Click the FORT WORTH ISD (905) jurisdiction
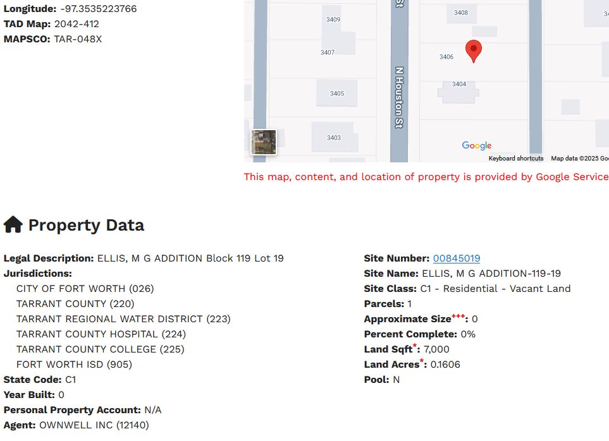This screenshot has height=441, width=609. coord(74,365)
